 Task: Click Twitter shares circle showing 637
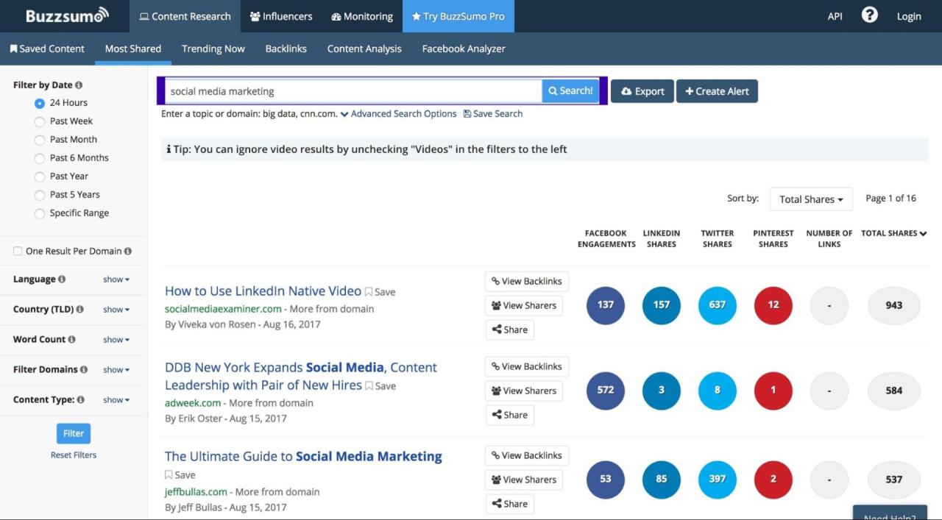[x=718, y=305]
